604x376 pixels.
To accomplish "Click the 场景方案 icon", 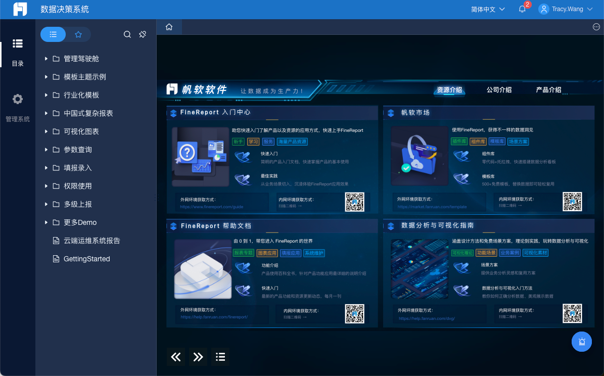I will [x=462, y=268].
